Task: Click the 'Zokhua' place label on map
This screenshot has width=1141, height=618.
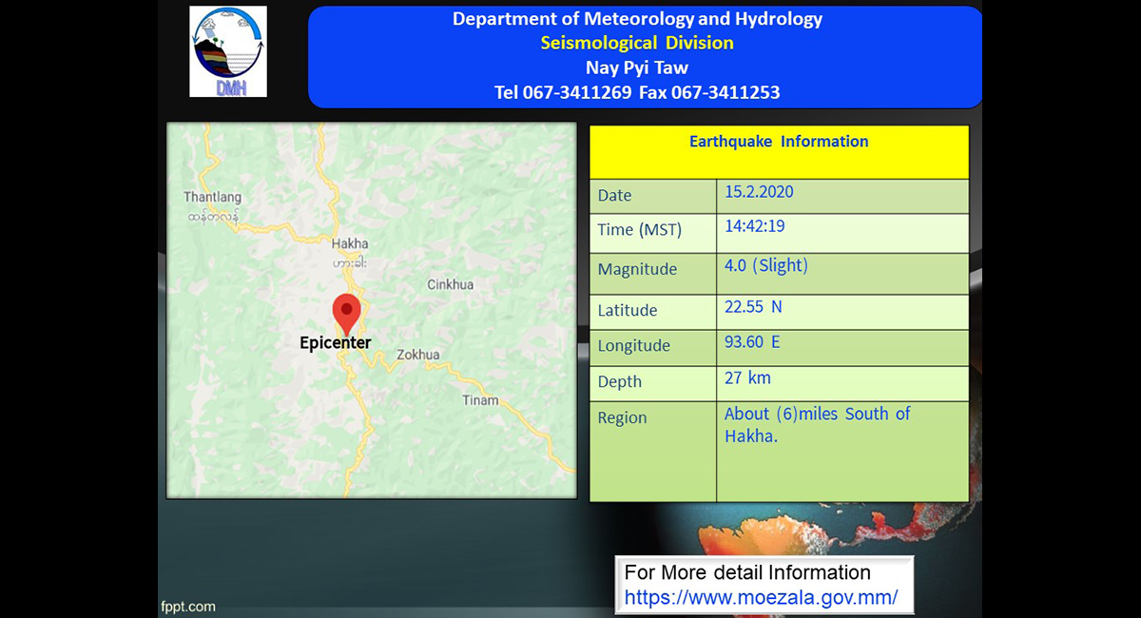Action: tap(418, 356)
